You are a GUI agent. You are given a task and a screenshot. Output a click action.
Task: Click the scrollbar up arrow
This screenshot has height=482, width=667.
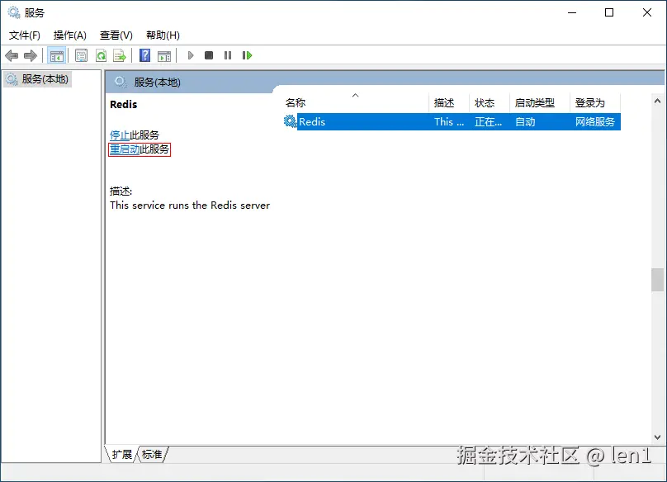pyautogui.click(x=657, y=101)
